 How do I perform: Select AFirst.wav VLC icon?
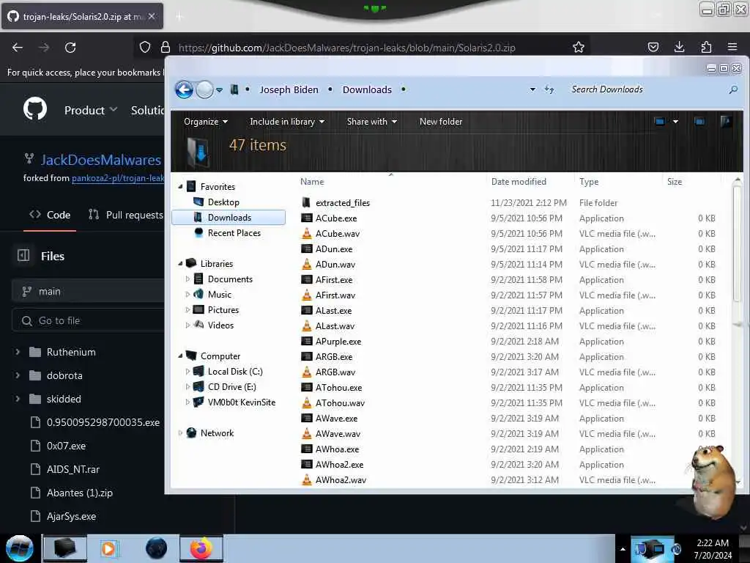pyautogui.click(x=307, y=295)
